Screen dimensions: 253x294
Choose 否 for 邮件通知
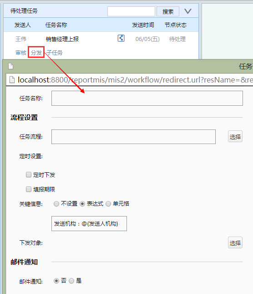click(56, 281)
